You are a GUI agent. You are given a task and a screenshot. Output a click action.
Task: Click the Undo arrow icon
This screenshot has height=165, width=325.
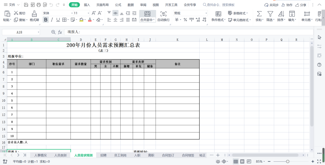tap(51, 5)
